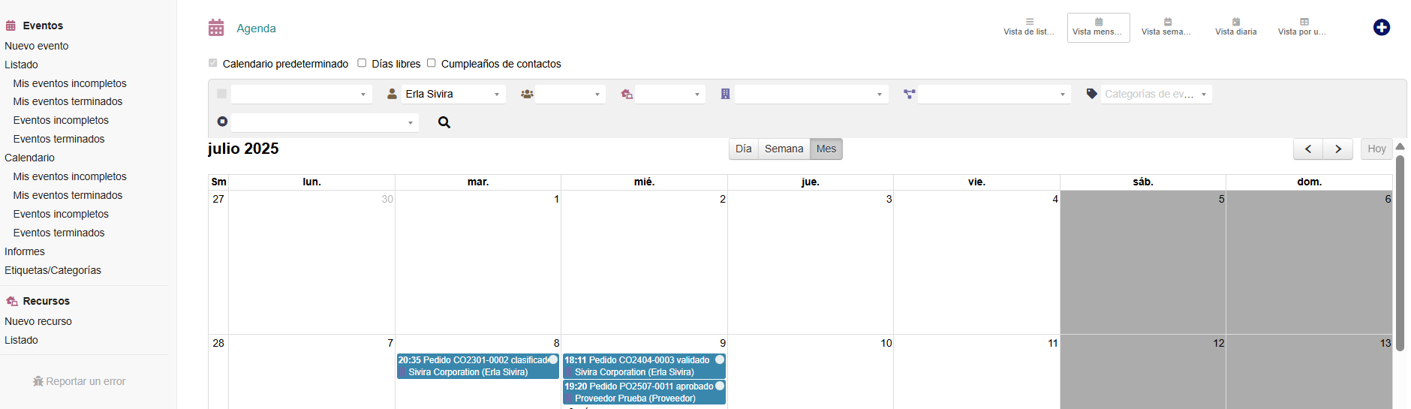This screenshot has height=409, width=1411.
Task: Click the magnifying glass search icon
Action: 444,122
